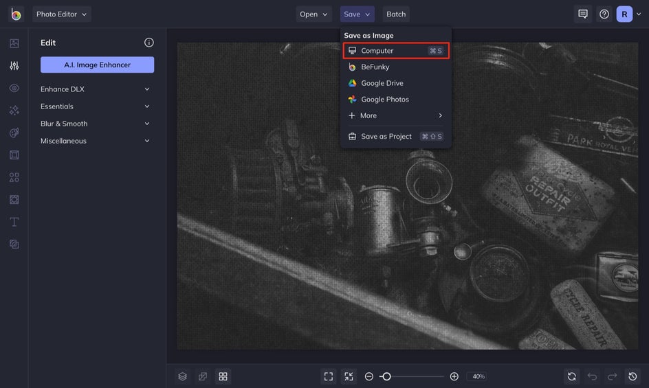Expand the Blur & Smooth section

point(95,124)
